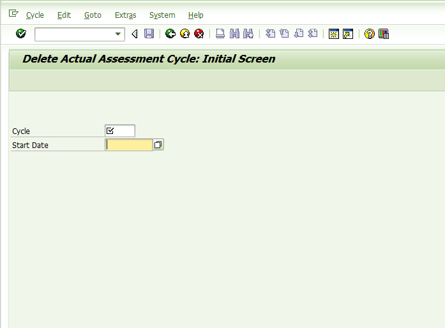The height and width of the screenshot is (328, 445).
Task: Click the Find Next binoculars icon
Action: click(248, 34)
